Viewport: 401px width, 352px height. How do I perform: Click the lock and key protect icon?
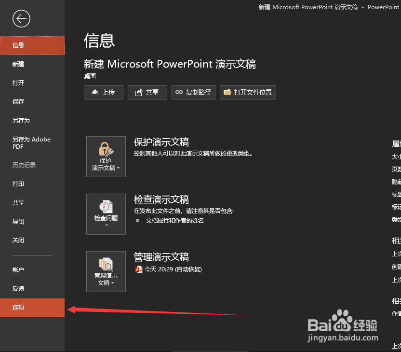[x=106, y=149]
